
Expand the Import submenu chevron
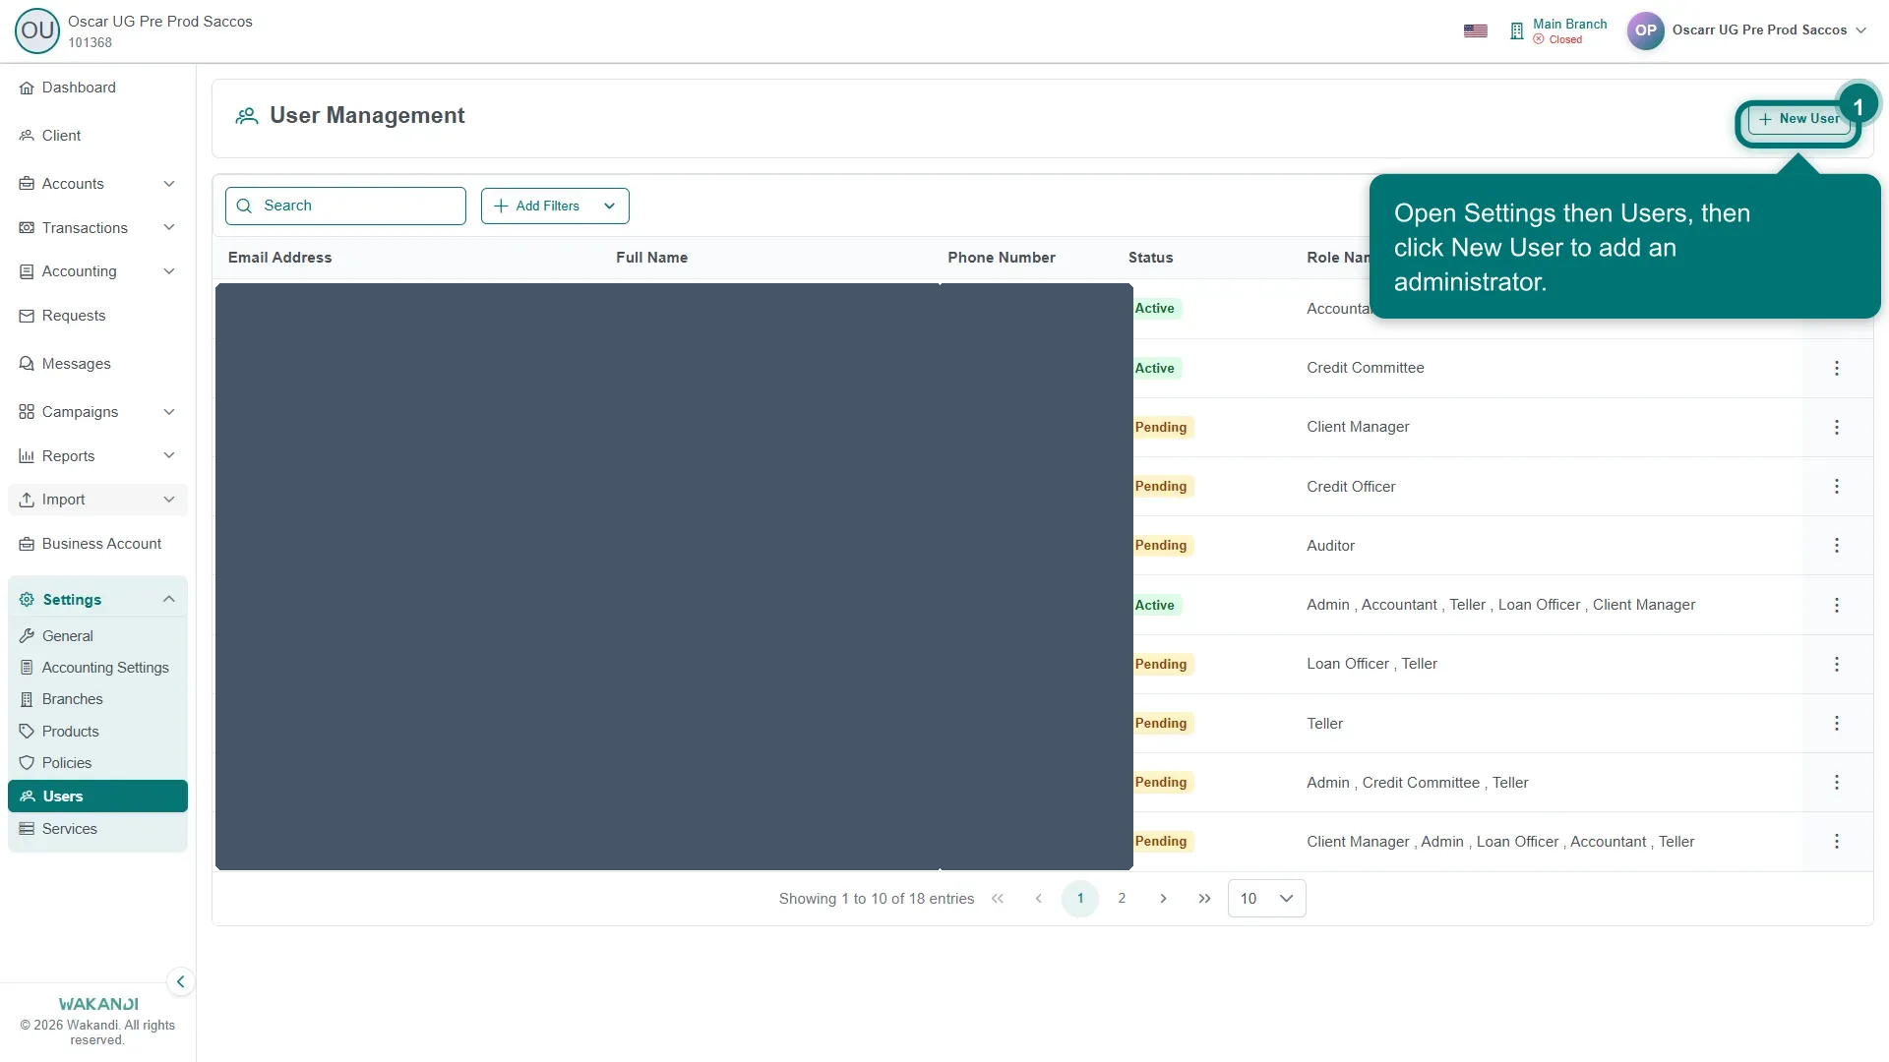(x=169, y=500)
